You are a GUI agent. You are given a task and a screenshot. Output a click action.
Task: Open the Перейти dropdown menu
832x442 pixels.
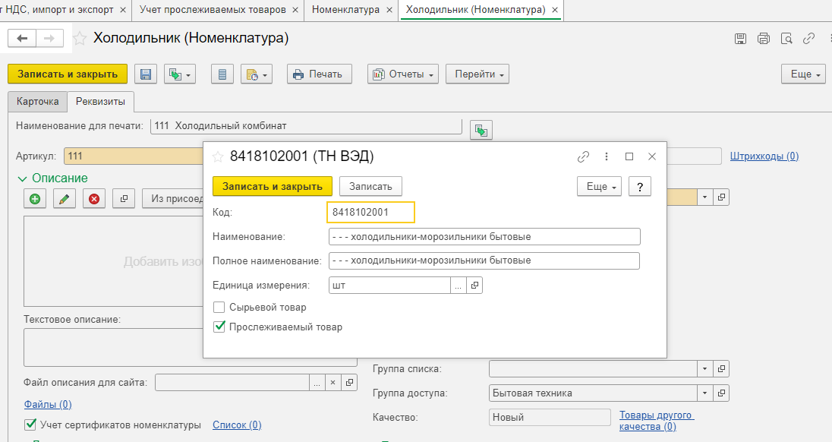[x=477, y=74]
